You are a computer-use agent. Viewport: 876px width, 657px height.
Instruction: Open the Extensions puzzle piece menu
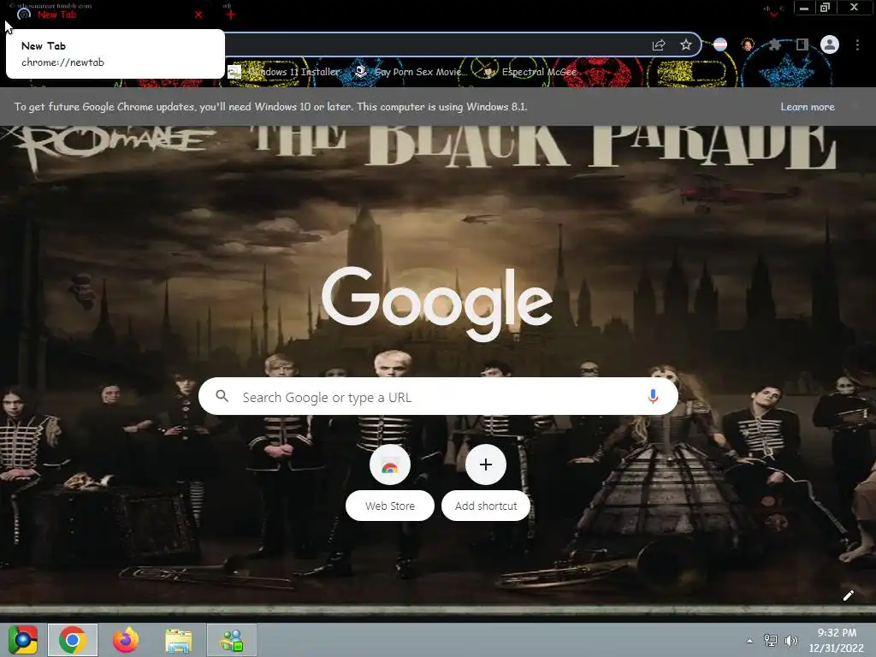[x=774, y=44]
